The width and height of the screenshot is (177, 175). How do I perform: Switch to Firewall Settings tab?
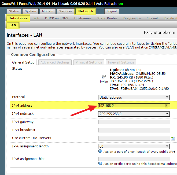click(121, 62)
